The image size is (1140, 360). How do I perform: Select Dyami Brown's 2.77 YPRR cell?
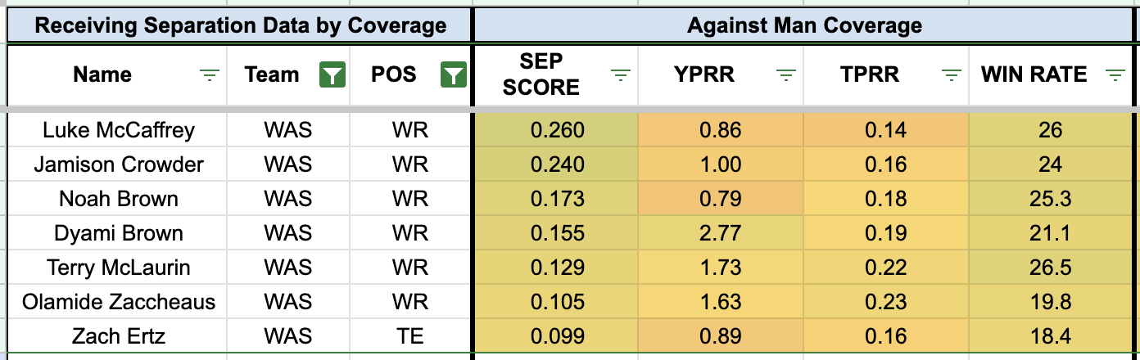722,233
